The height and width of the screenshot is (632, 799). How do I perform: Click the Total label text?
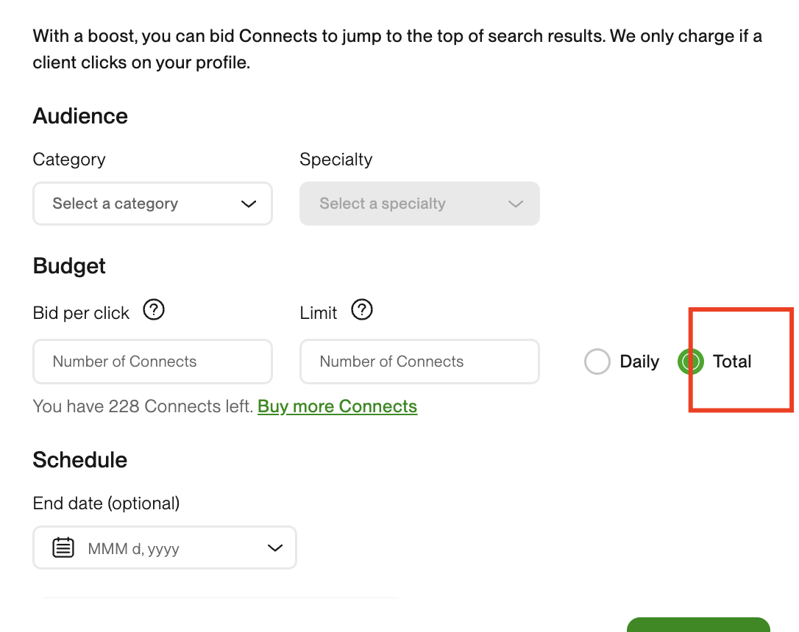click(732, 362)
